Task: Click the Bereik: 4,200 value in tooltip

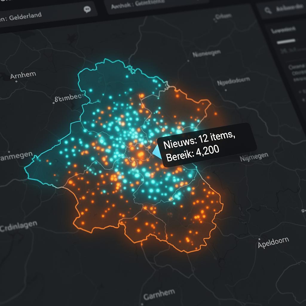Action: tap(192, 154)
